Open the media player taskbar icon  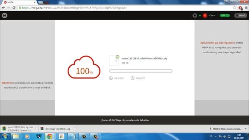tap(27, 136)
